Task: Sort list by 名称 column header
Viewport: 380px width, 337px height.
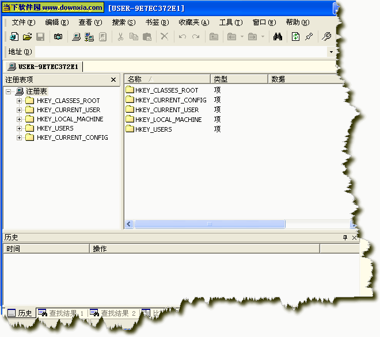Action: 167,79
